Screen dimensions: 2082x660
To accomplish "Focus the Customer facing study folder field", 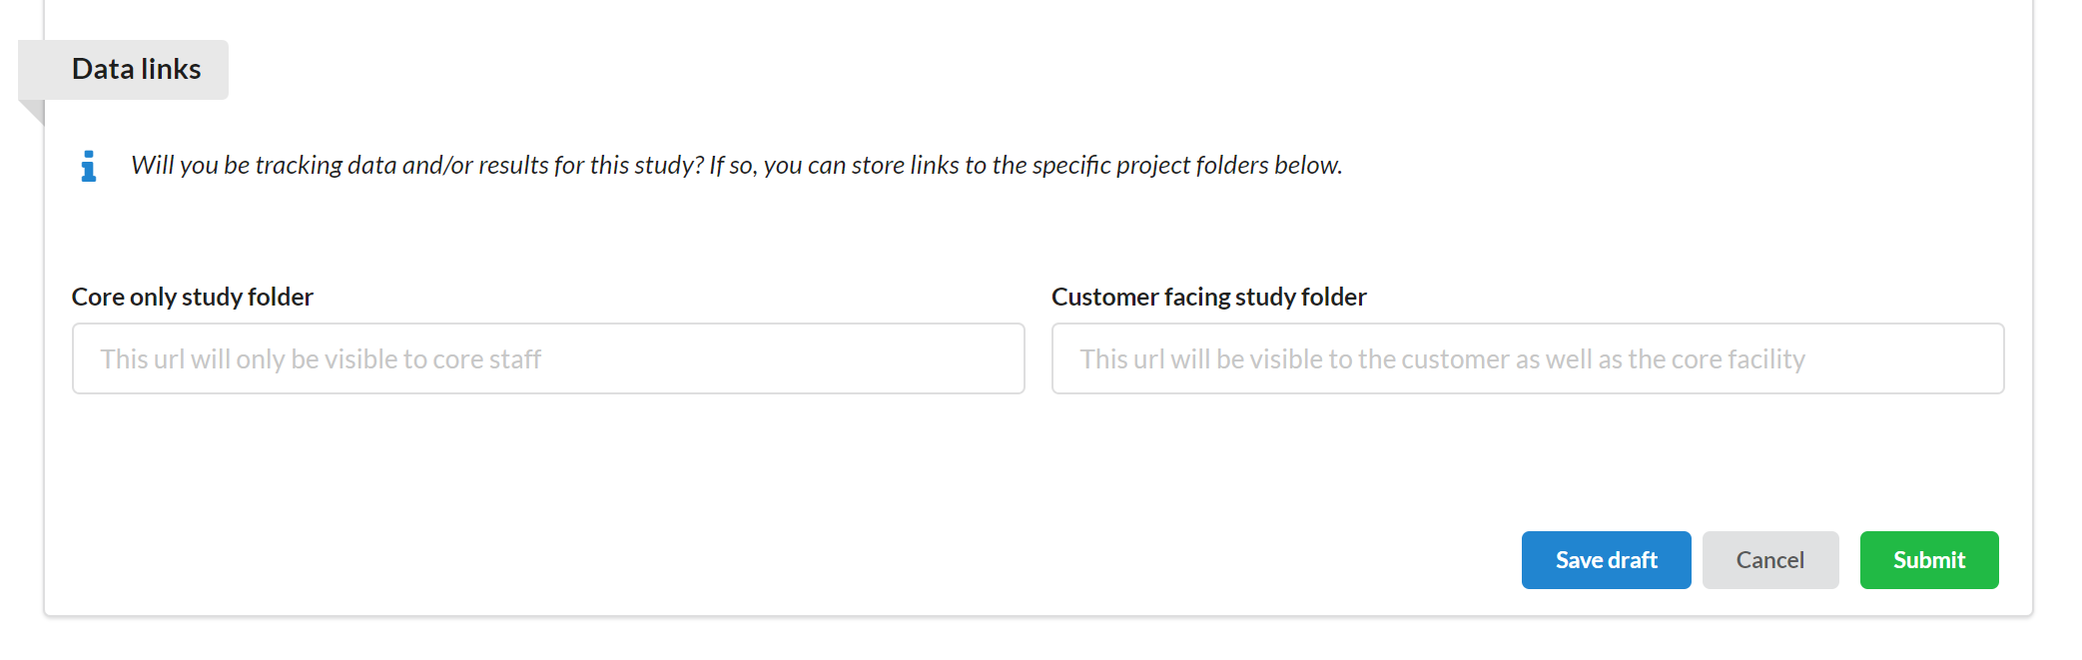I will click(1527, 358).
